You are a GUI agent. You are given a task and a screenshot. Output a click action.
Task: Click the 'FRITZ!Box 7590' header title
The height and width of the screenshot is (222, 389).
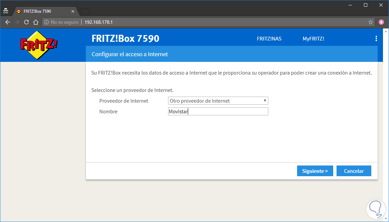126,38
